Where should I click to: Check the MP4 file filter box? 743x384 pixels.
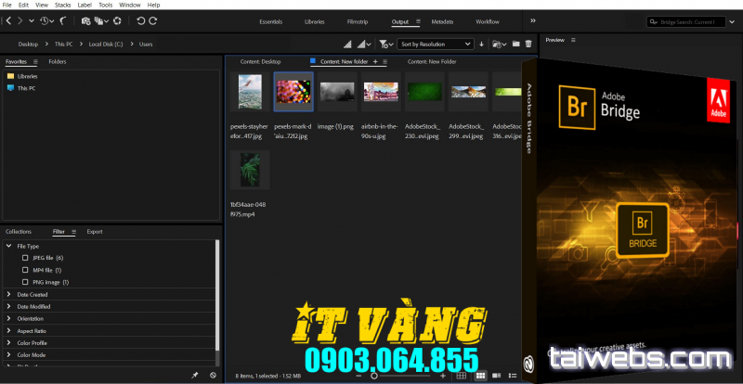click(26, 270)
